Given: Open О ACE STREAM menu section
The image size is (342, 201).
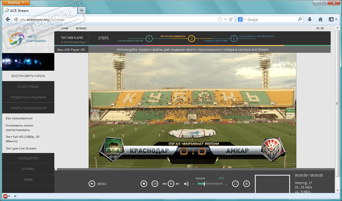Looking at the screenshot, I should (28, 86).
